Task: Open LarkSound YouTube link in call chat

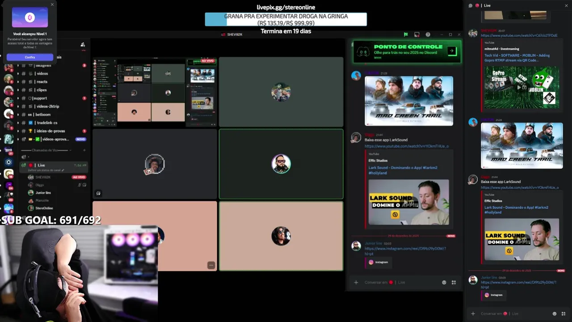Action: click(x=407, y=146)
